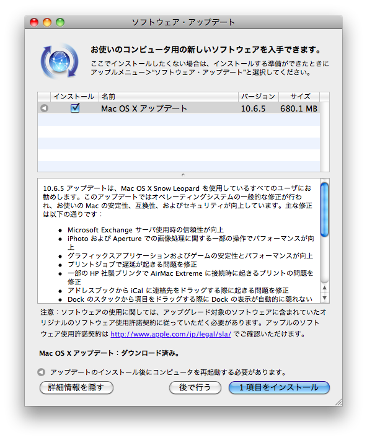The height and width of the screenshot is (440, 367).
Task: Click the Microsoft Exchange bullet text
Action: click(146, 230)
